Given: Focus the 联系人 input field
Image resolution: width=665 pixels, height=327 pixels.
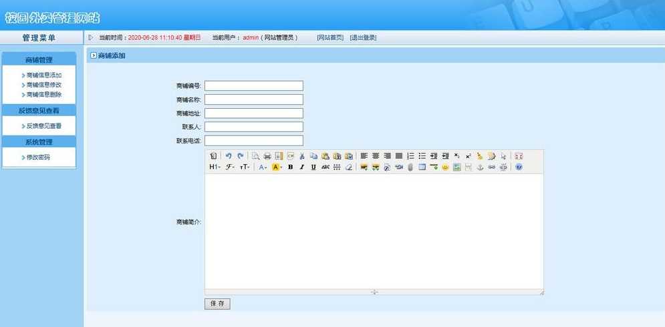Looking at the screenshot, I should point(254,127).
